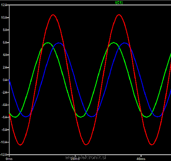Click the -10A axis tick label

click(3, 142)
